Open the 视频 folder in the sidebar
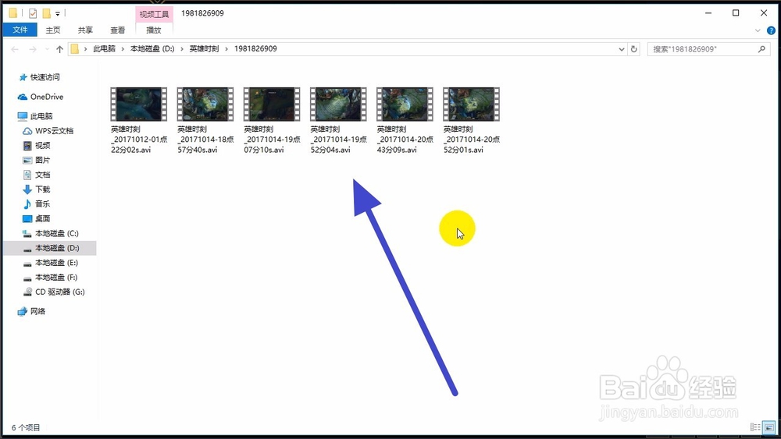Image resolution: width=781 pixels, height=439 pixels. point(37,146)
